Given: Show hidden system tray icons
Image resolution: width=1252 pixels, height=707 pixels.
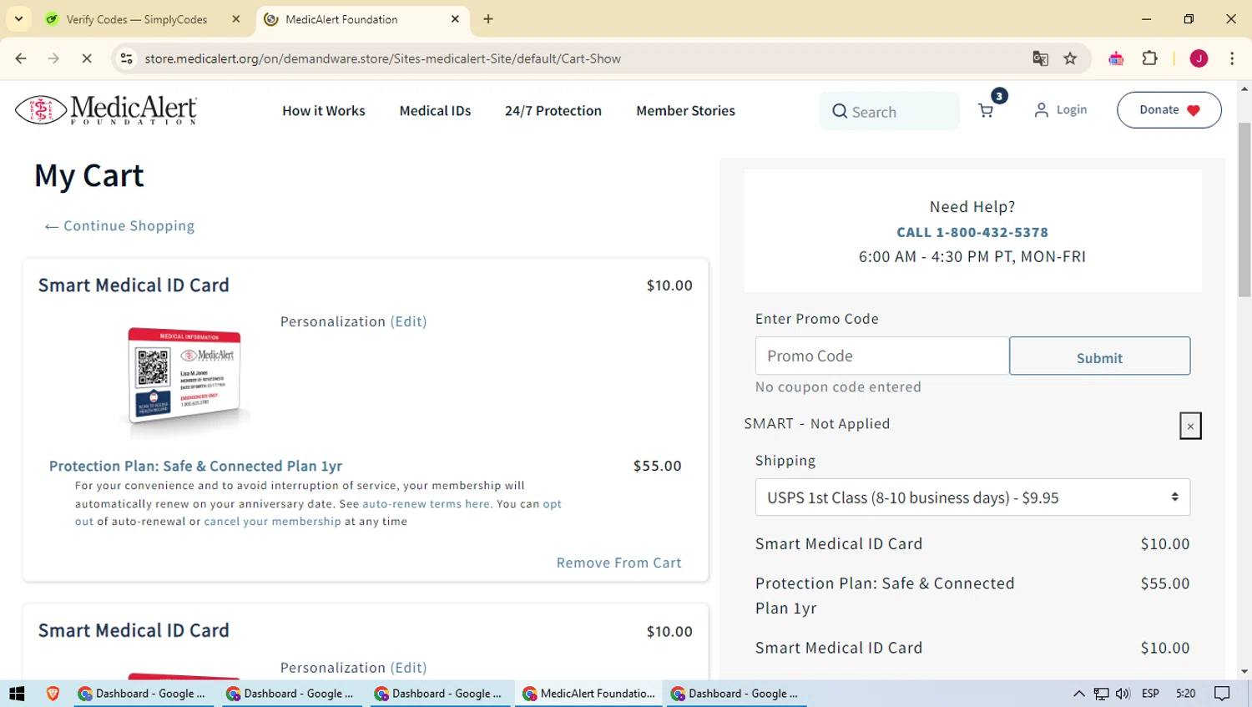Looking at the screenshot, I should (1078, 693).
